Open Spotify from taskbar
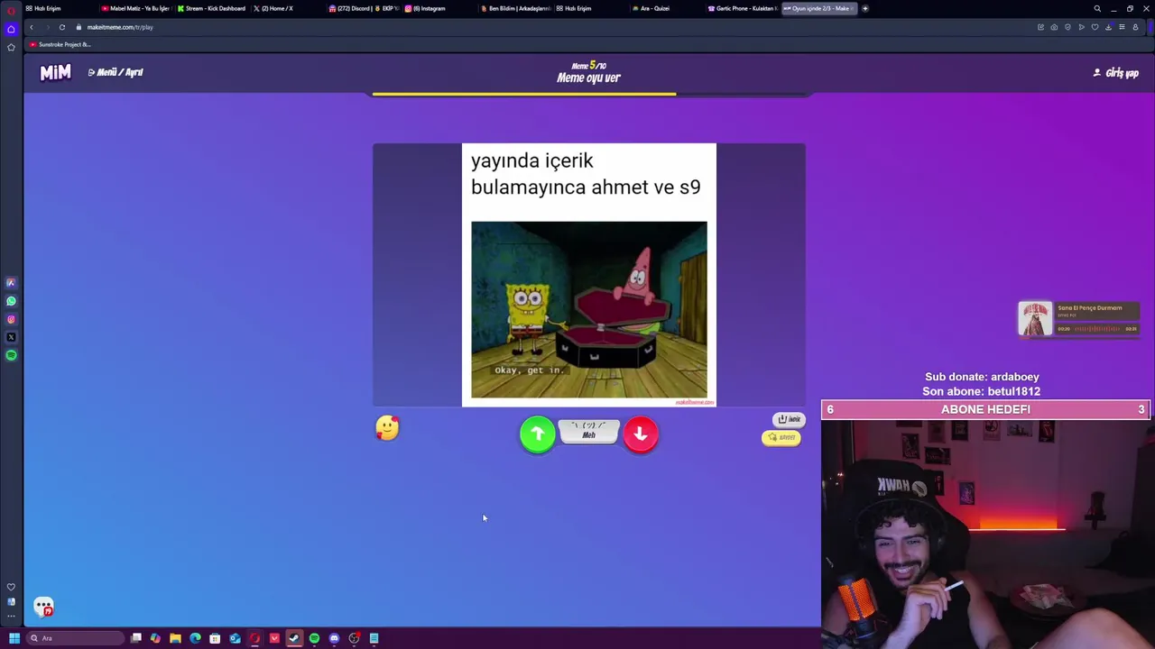This screenshot has width=1155, height=649. pyautogui.click(x=314, y=638)
